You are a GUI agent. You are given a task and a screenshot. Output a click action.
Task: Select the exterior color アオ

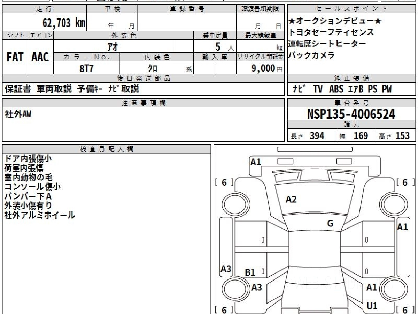pos(113,46)
